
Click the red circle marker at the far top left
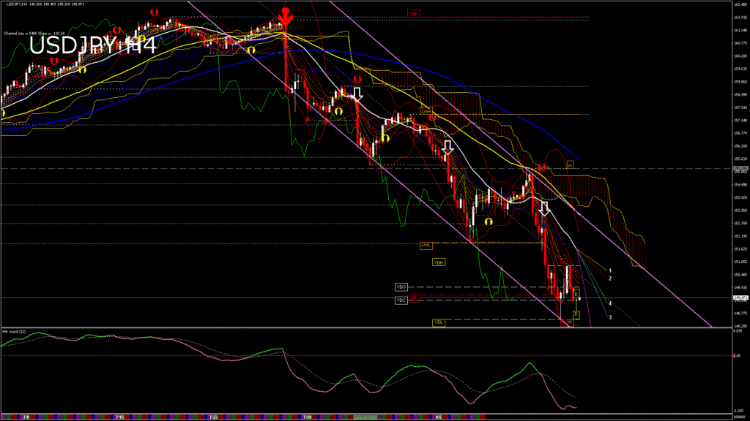[x=153, y=12]
